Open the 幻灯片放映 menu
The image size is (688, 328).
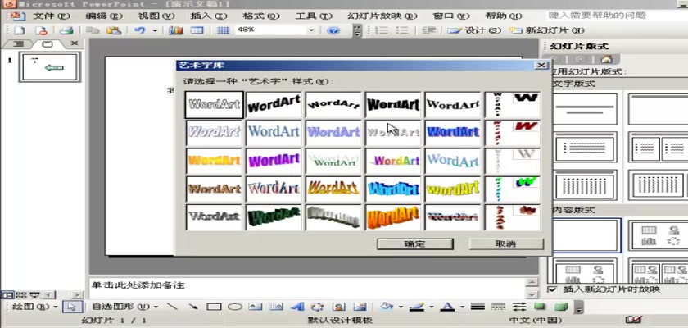(x=382, y=16)
